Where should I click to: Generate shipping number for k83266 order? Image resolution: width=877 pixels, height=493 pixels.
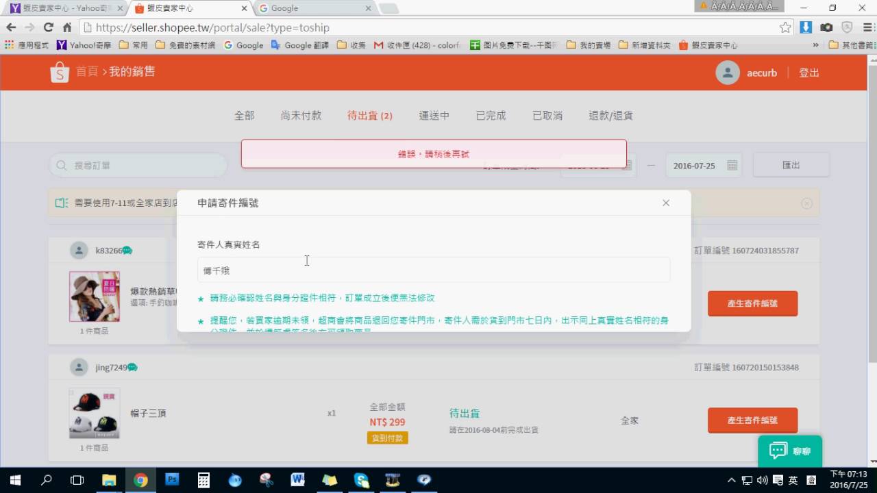click(x=752, y=303)
